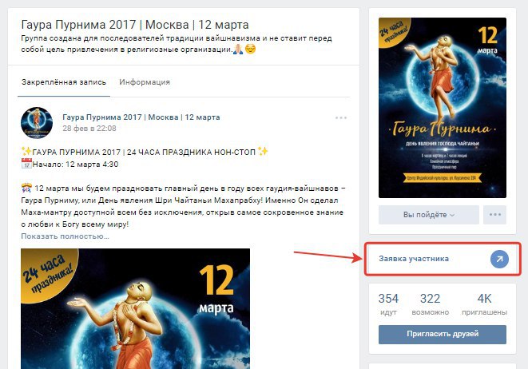Open the three-dots menu of the pinned post
The image size is (528, 369).
[341, 118]
